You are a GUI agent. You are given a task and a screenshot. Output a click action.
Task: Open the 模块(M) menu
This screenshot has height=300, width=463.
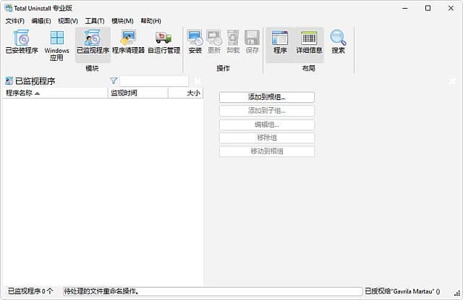point(122,21)
